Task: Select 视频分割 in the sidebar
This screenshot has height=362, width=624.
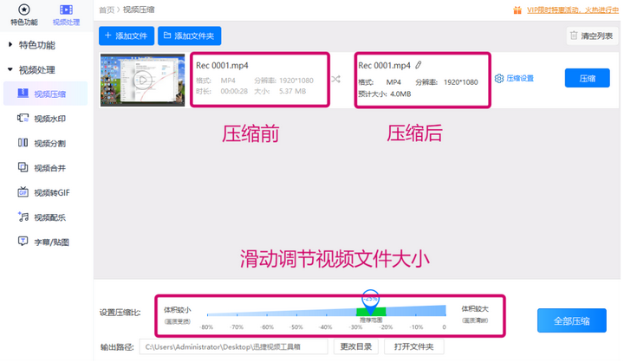Action: pos(45,143)
